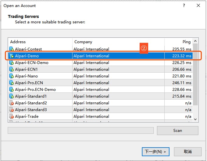Click the scroll down arrow of server list
207x161 pixels.
pyautogui.click(x=195, y=119)
